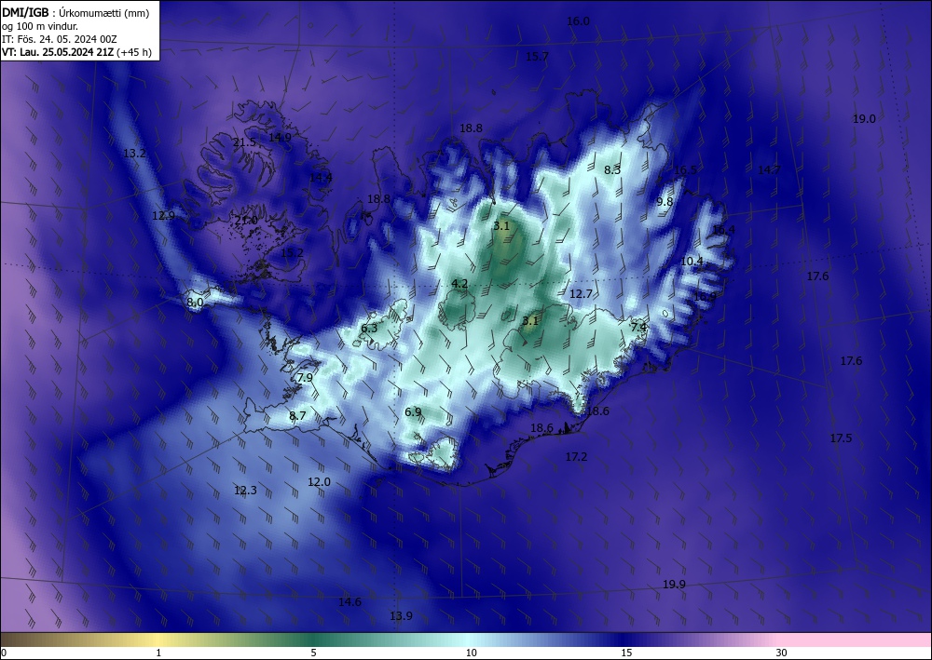The height and width of the screenshot is (660, 932).
Task: Click the 13.9 value label
Action: click(x=401, y=616)
